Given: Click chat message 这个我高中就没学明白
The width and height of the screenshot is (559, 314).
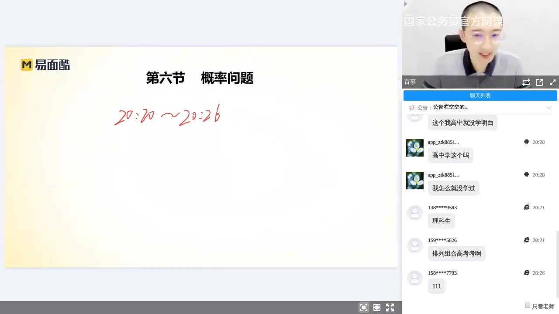Looking at the screenshot, I should point(462,123).
